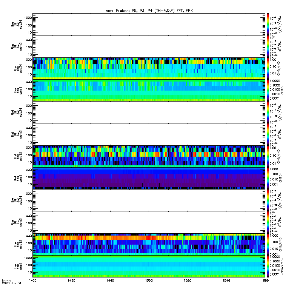The height and width of the screenshot is (302, 283).
Task: Click the color bar beside tha fff edc34 panel
Action: 268,24
